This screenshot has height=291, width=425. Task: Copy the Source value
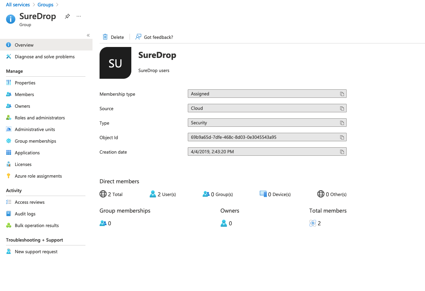point(342,108)
